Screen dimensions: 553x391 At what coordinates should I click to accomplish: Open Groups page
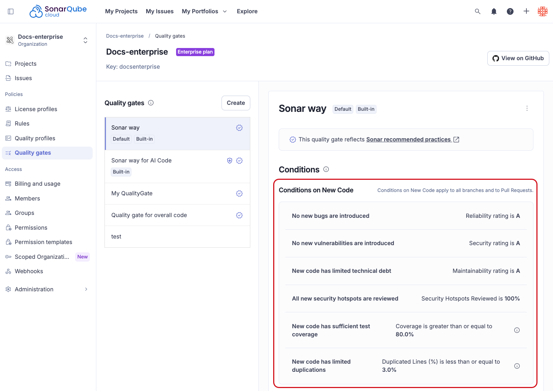47,213
